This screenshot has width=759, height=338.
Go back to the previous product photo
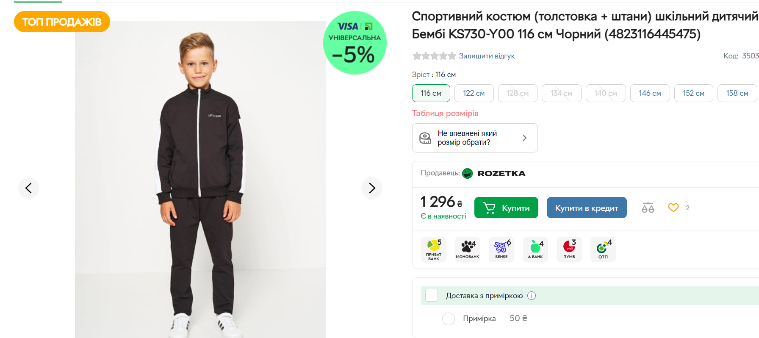29,188
